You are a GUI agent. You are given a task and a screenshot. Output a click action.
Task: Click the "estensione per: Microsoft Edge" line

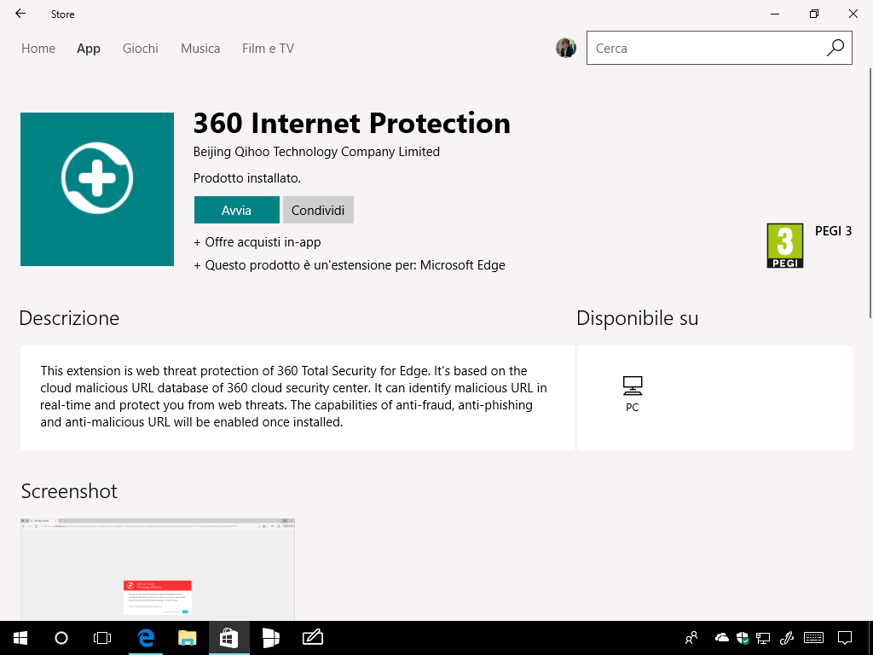[x=350, y=265]
